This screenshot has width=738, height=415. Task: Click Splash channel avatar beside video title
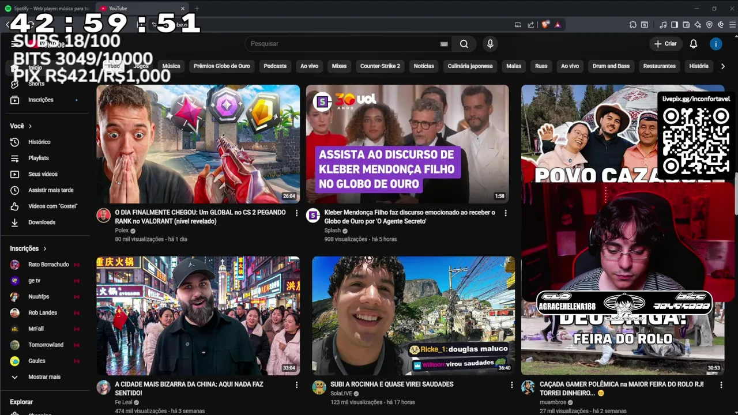pos(312,216)
